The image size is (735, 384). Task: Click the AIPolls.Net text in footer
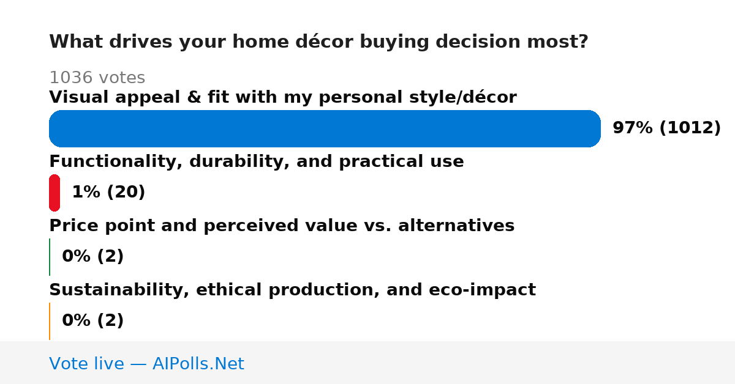click(198, 364)
